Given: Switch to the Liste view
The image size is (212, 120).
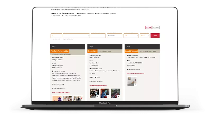Looking at the screenshot, I should point(148,27).
